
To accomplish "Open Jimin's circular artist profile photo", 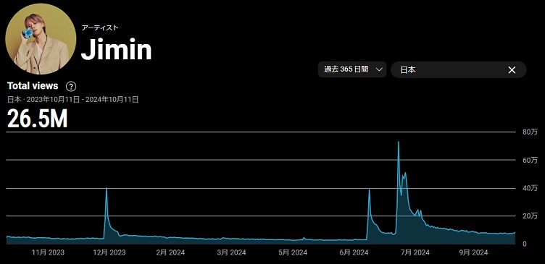I will click(41, 39).
